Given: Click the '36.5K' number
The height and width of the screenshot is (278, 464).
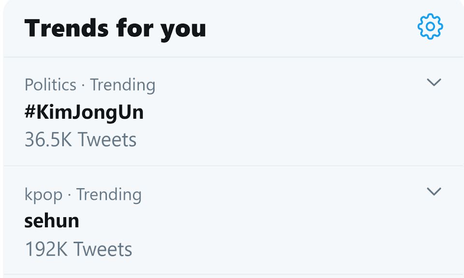Looking at the screenshot, I should point(49,140).
